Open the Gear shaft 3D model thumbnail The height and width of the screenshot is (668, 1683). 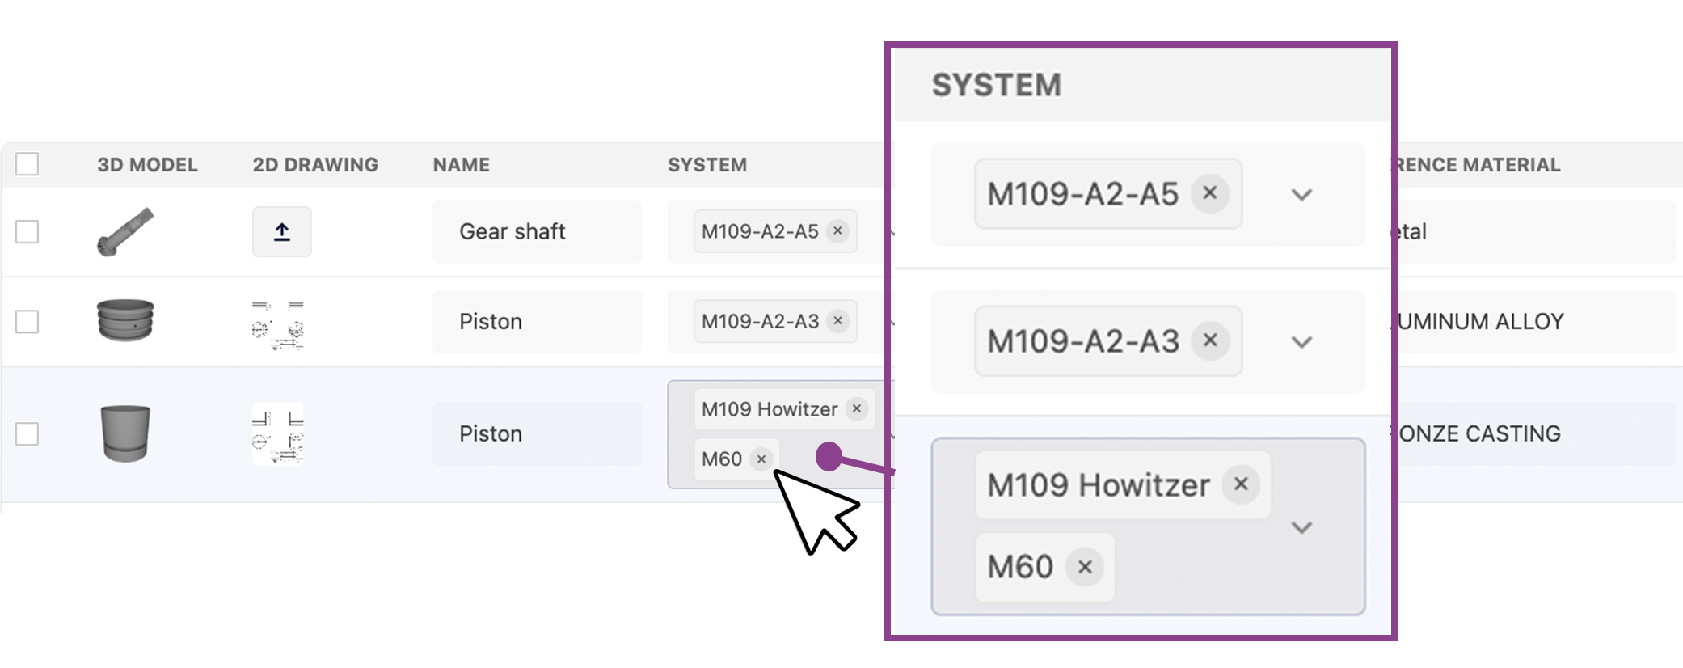(125, 232)
